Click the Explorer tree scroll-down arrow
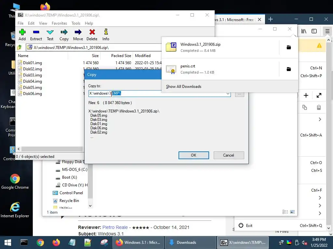This screenshot has width=333, height=249. point(90,206)
